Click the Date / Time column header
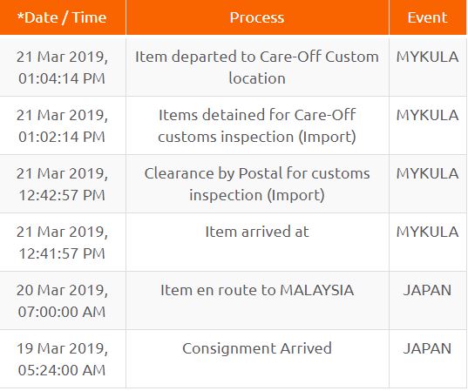 pyautogui.click(x=62, y=17)
